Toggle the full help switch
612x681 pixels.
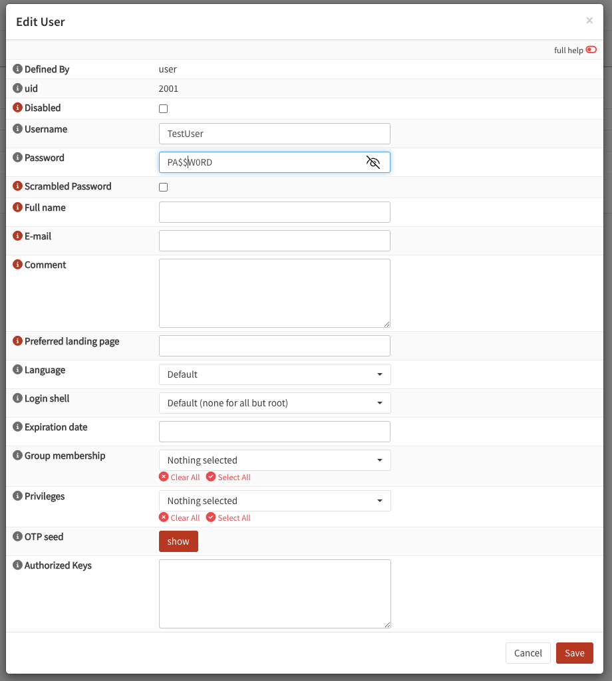(591, 50)
